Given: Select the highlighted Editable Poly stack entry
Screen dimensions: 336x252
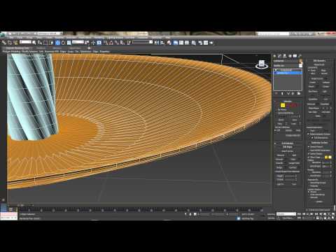Looking at the screenshot, I should [288, 73].
